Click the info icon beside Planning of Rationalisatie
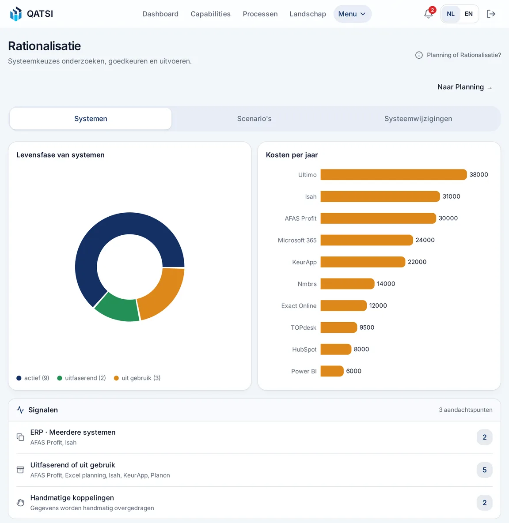This screenshot has height=523, width=509. click(x=419, y=55)
